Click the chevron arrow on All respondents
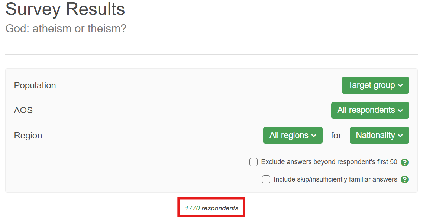Screen dimensions: 423x222 click(400, 111)
